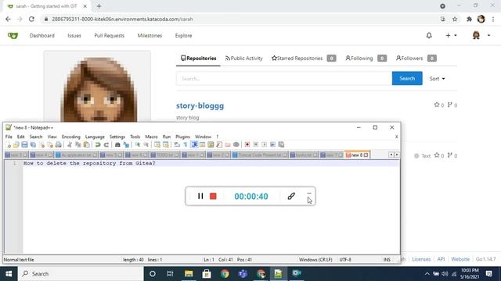Open the Followers tab
This screenshot has height=281, width=501.
(x=416, y=59)
